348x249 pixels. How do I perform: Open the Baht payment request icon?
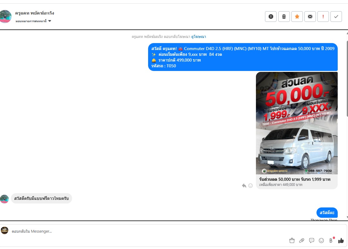click(331, 241)
